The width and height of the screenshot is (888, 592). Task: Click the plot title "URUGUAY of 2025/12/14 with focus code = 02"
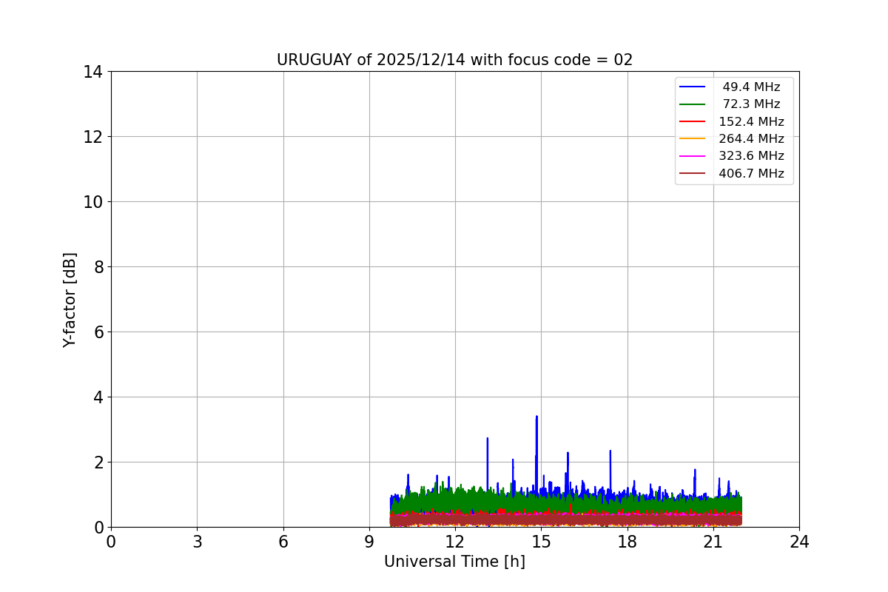(x=454, y=60)
